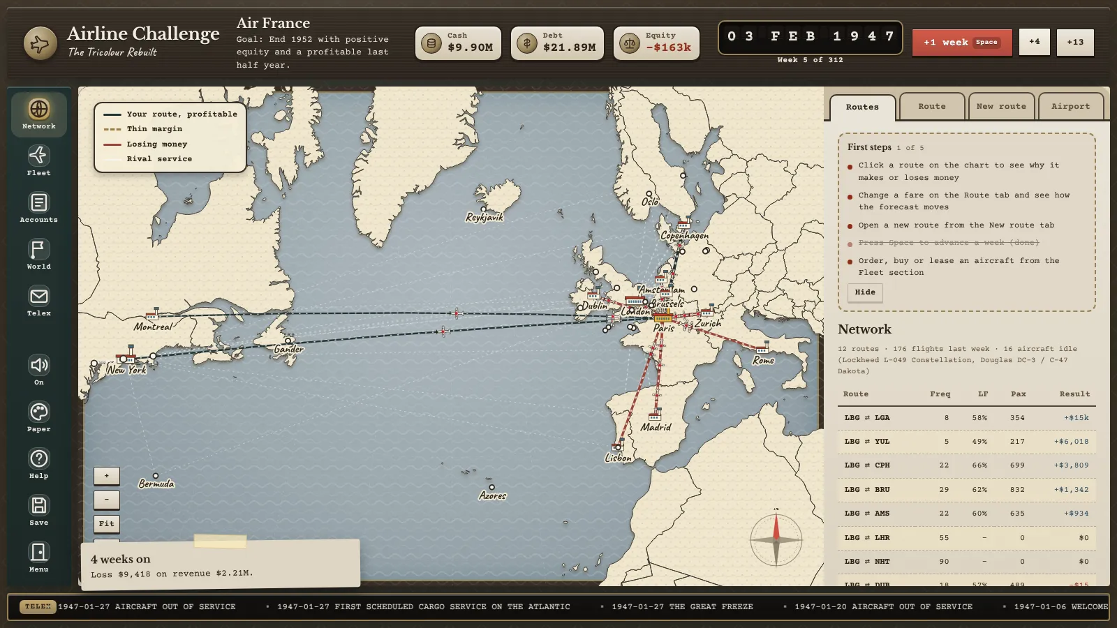Select the LBG ⇄ YUL route row

click(x=967, y=442)
